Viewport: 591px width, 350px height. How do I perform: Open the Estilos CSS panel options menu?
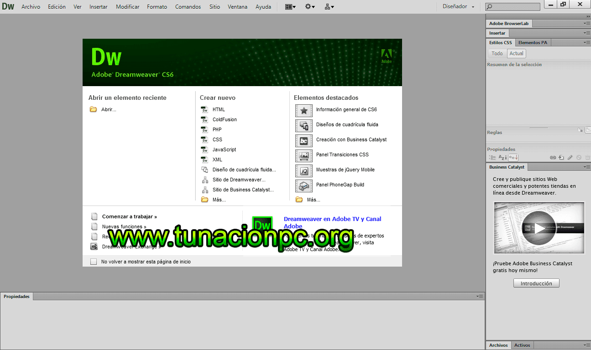(x=587, y=42)
